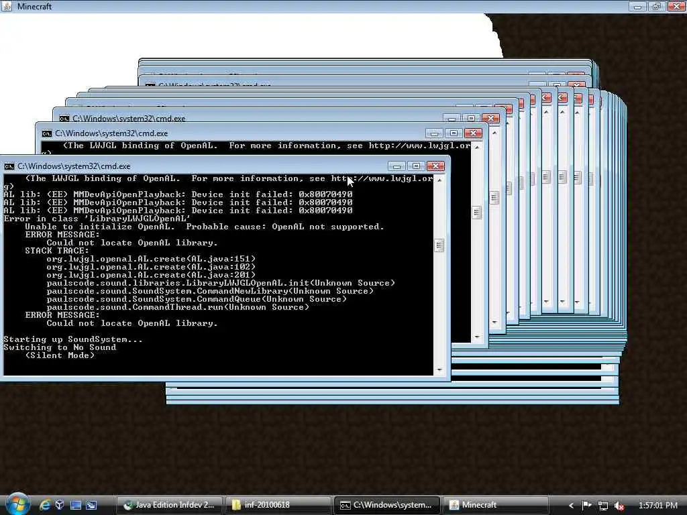Click the second cmd window's scroll up arrow
687x515 pixels.
477,147
